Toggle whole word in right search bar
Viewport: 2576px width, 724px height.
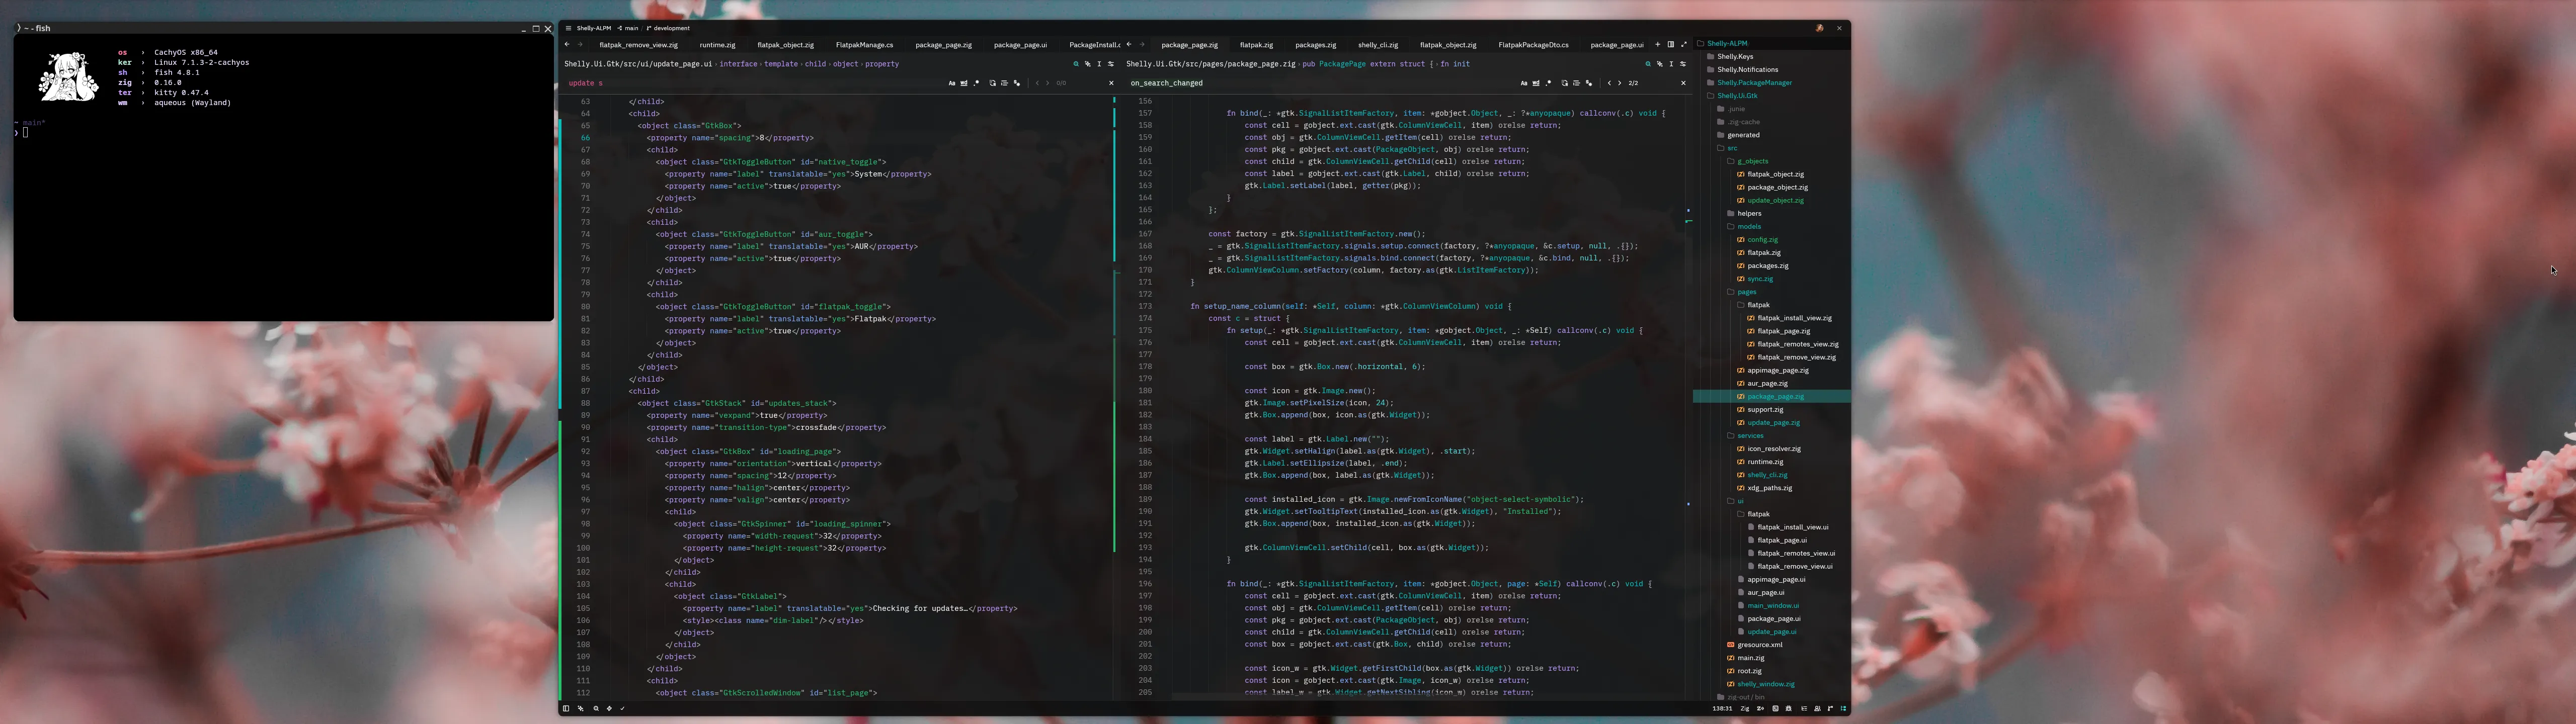(x=1536, y=83)
